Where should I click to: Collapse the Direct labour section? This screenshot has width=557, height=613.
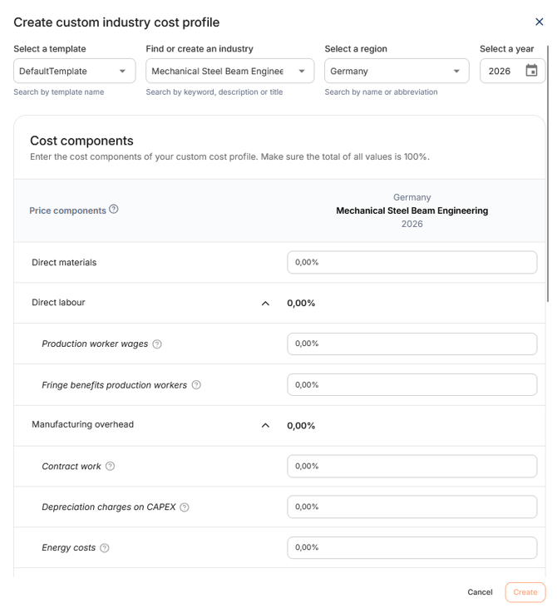[x=265, y=304]
